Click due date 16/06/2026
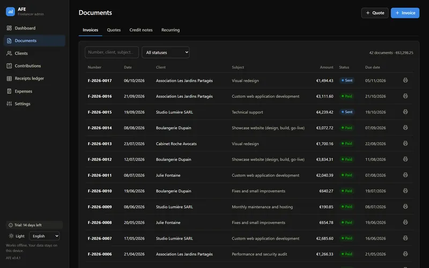Screen dimensions: 429x268 click(x=375, y=239)
